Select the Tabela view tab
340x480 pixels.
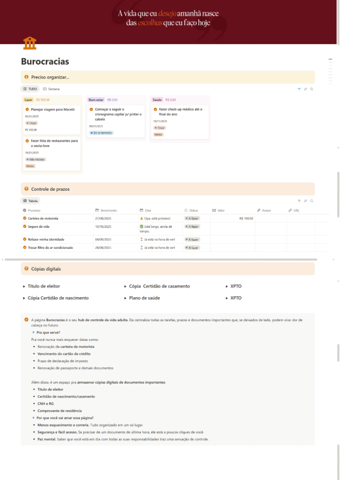click(x=30, y=201)
